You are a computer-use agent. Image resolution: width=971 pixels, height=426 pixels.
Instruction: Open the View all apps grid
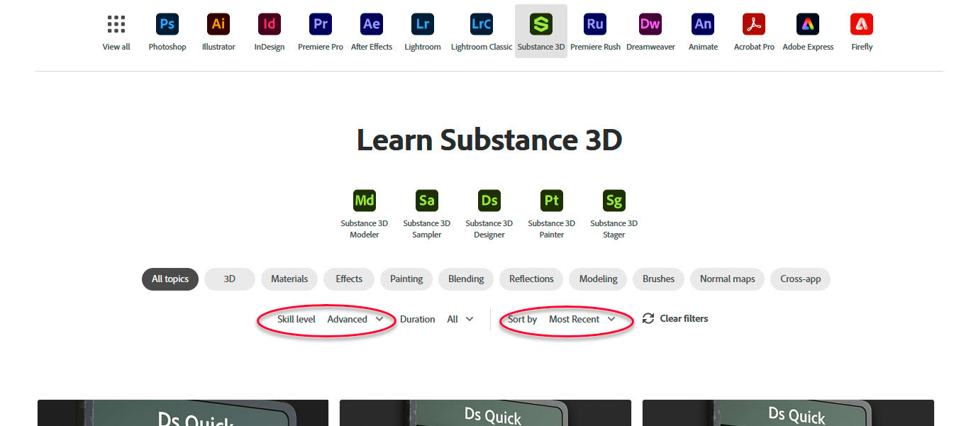116,23
